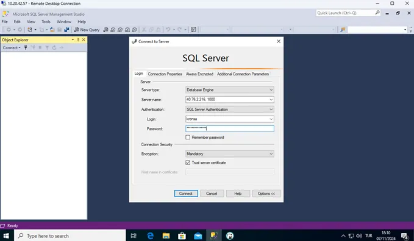
Task: Click the dialog Help button
Action: [238, 194]
